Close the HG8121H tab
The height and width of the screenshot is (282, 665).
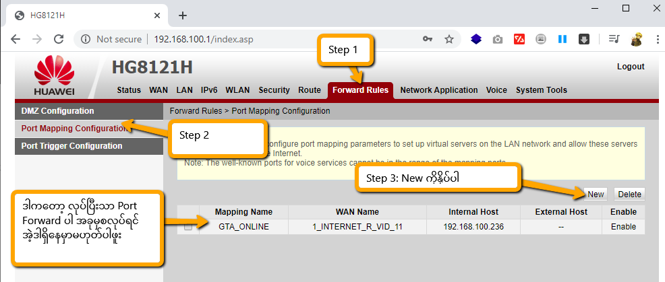(x=157, y=15)
